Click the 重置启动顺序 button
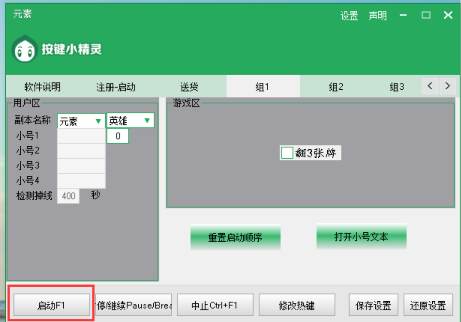The width and height of the screenshot is (461, 322). [235, 237]
